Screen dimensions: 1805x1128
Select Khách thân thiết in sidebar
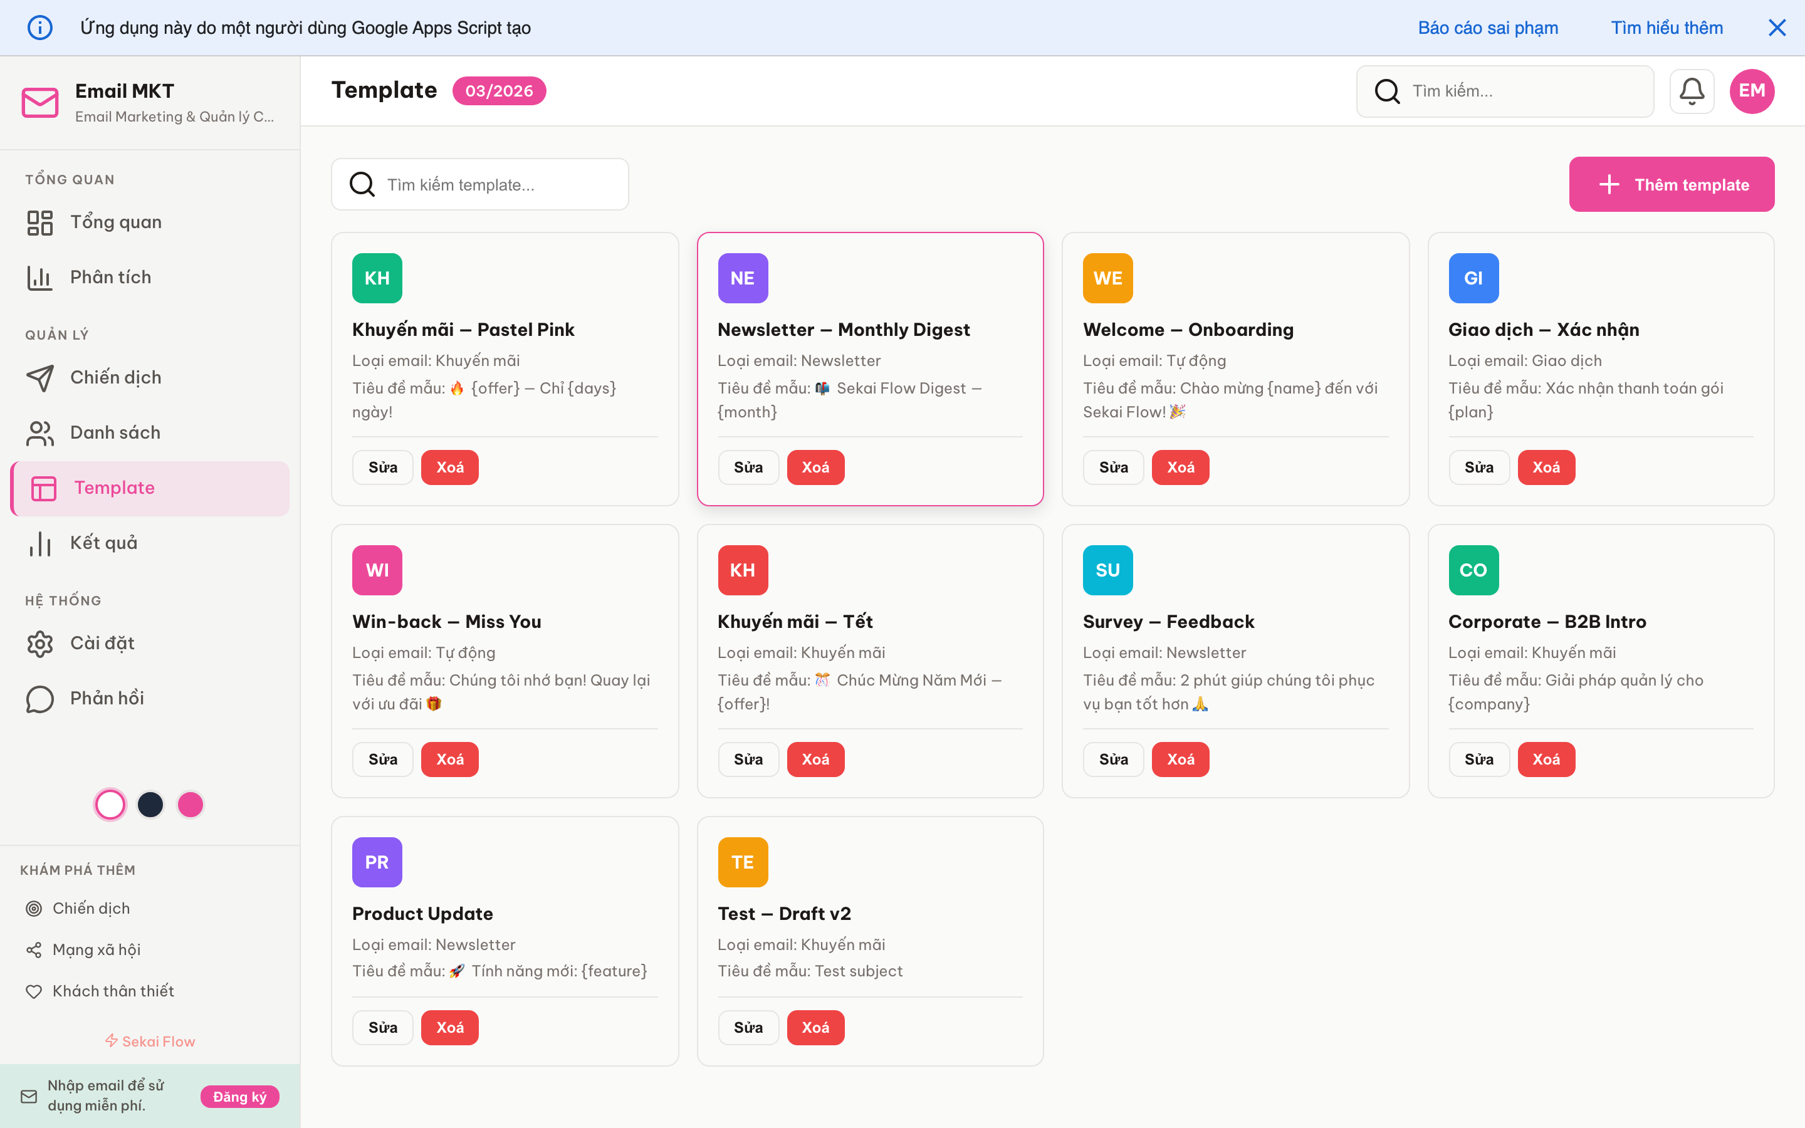click(x=113, y=991)
